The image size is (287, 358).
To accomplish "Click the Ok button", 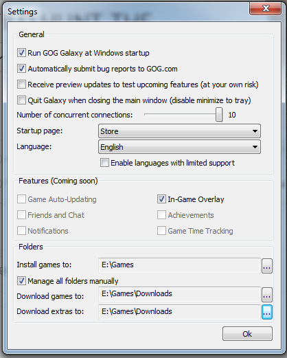I will (247, 334).
